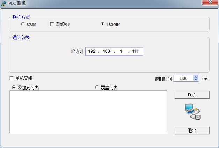219x148 pixels.
Task: Increase the 超时时间 value with up arrow
Action: click(x=196, y=77)
